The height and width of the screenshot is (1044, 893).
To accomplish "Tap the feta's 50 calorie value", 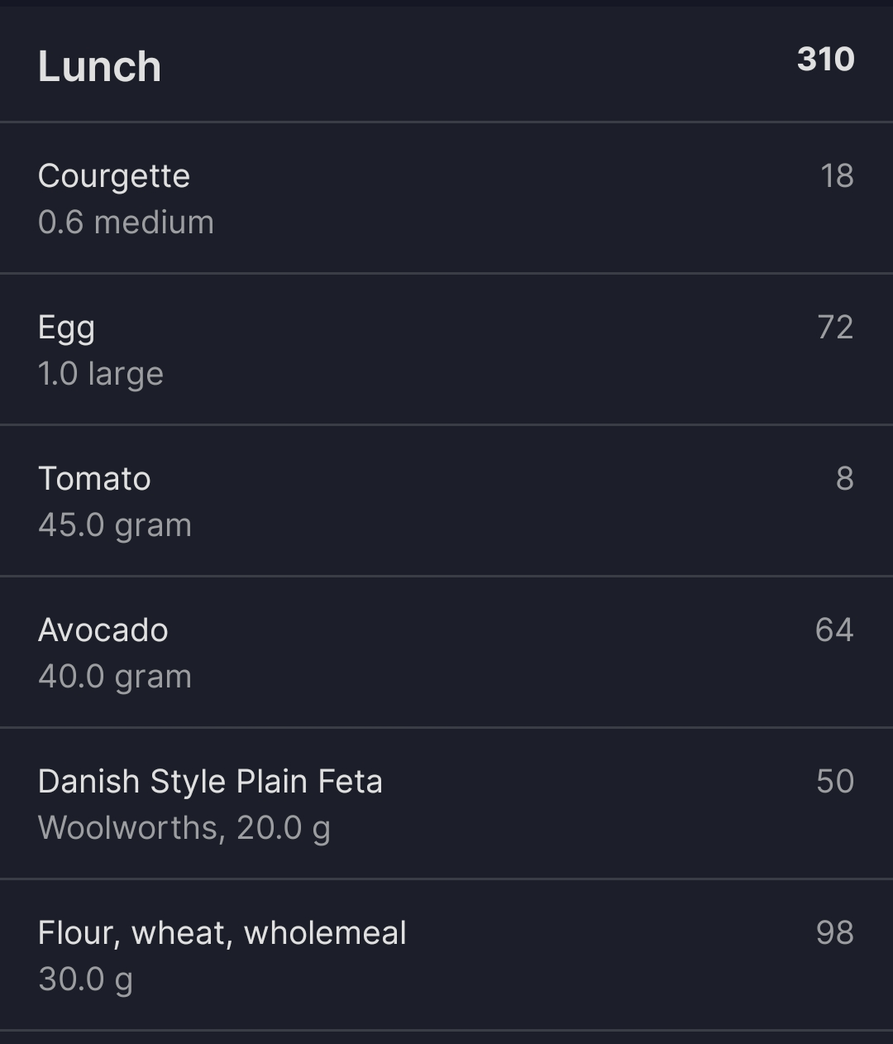I will tap(835, 781).
